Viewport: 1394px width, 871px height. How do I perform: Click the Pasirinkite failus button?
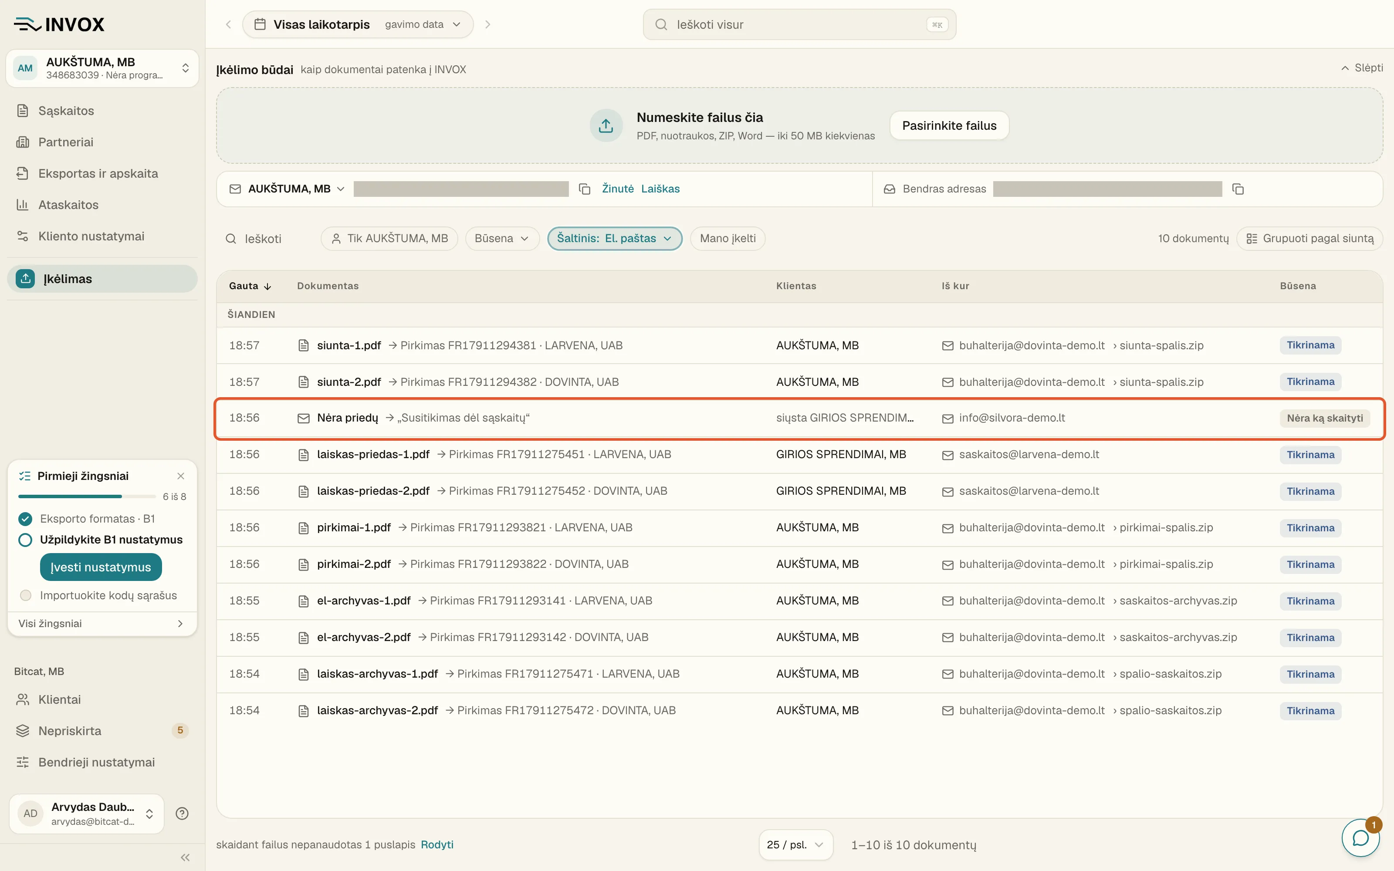coord(949,125)
